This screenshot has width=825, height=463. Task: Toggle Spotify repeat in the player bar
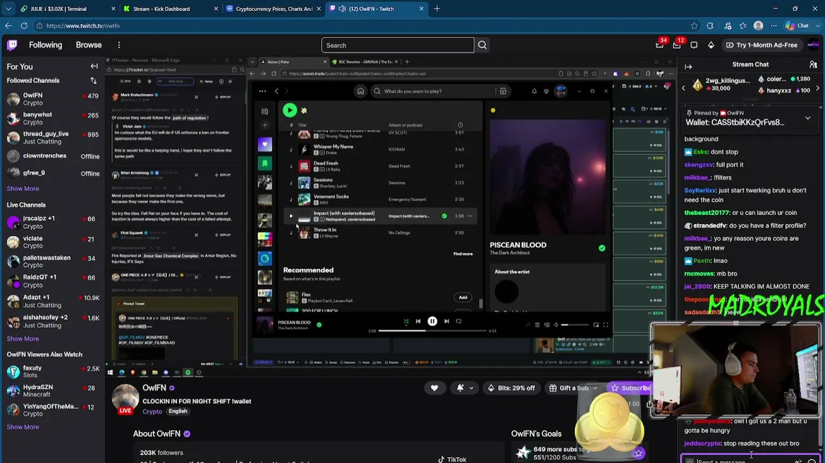click(x=458, y=322)
